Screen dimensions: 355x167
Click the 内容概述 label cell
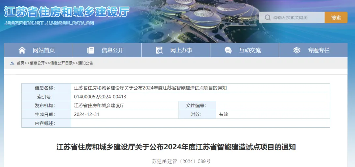coord(46,123)
